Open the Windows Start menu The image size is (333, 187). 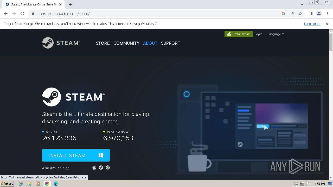[7, 184]
